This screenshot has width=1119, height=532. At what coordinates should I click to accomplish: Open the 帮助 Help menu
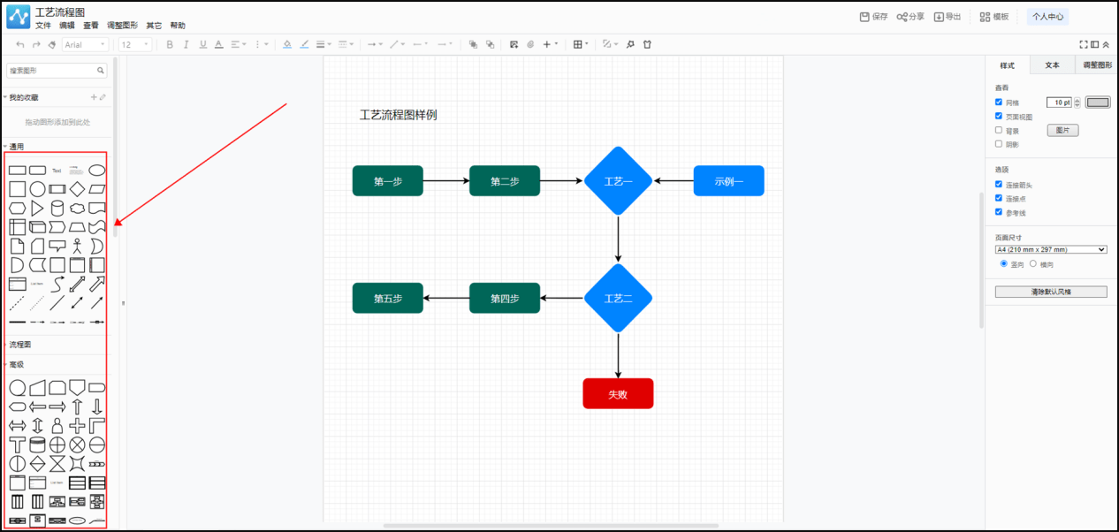point(178,26)
